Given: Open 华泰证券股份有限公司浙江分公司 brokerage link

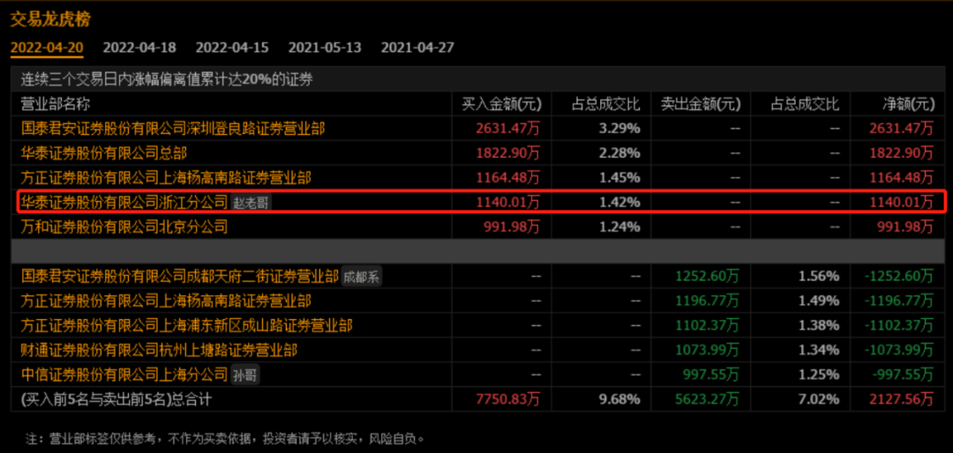Looking at the screenshot, I should pos(124,202).
